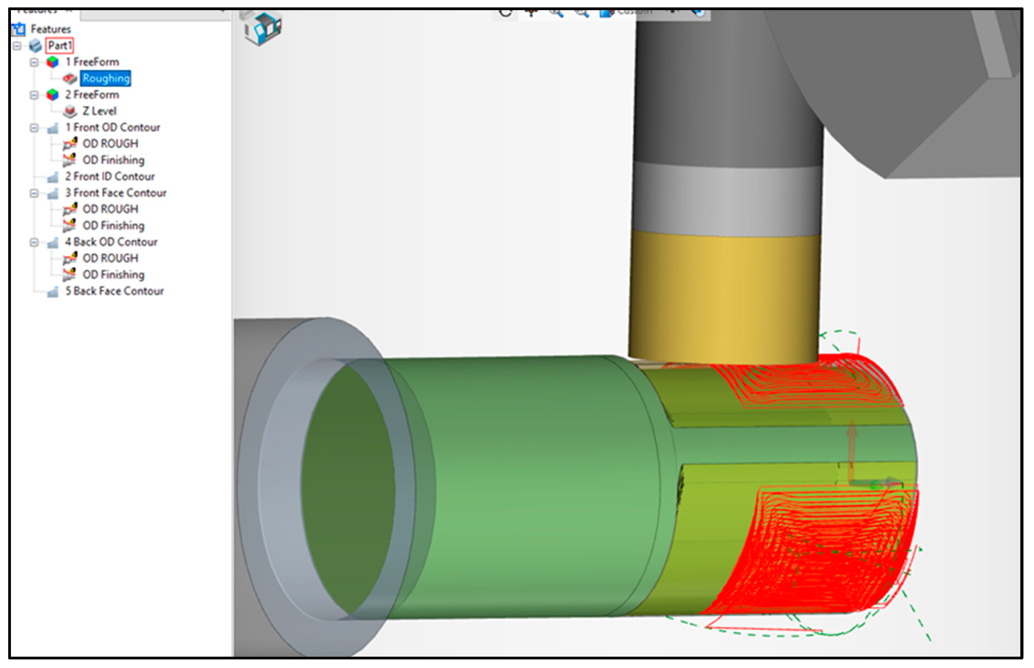Click the CNC machine icon in viewport
1034x668 pixels.
coord(263,28)
